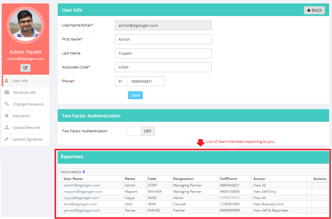Click the edit profile pencil icon

(25, 68)
